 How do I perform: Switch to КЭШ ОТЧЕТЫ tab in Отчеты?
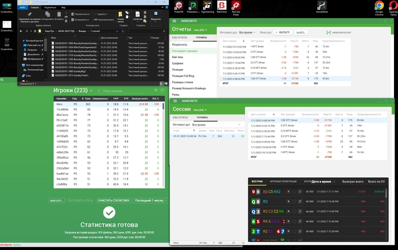180,37
